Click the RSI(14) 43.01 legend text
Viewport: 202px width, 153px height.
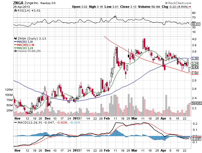pos(29,11)
